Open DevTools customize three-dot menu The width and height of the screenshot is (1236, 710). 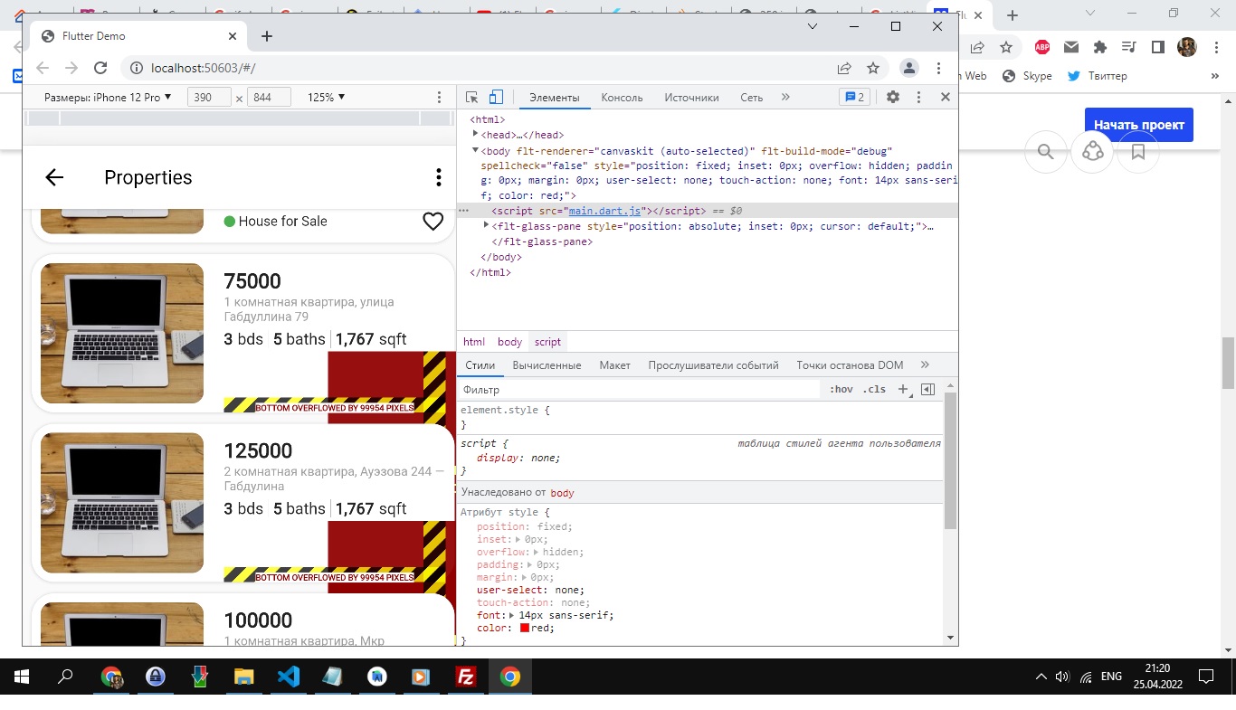coord(918,97)
